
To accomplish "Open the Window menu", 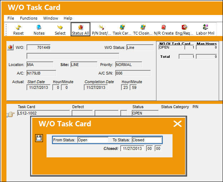I will (50, 18).
